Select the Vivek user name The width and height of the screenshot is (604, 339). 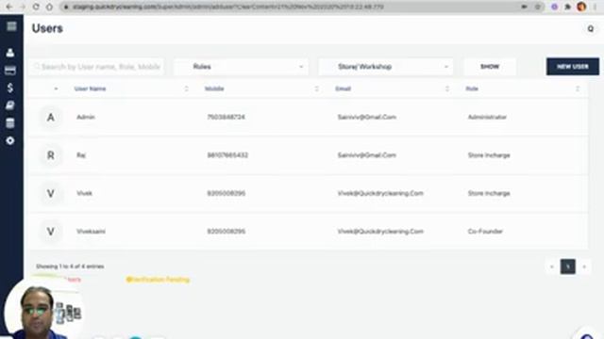tap(84, 193)
